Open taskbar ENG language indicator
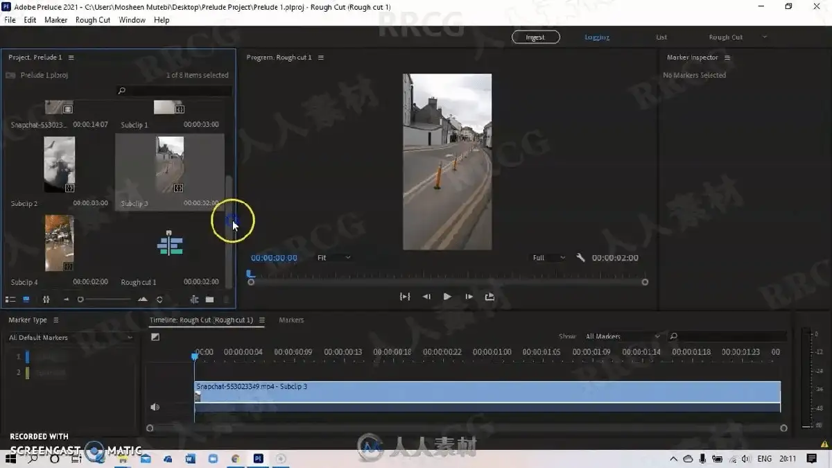 (764, 459)
